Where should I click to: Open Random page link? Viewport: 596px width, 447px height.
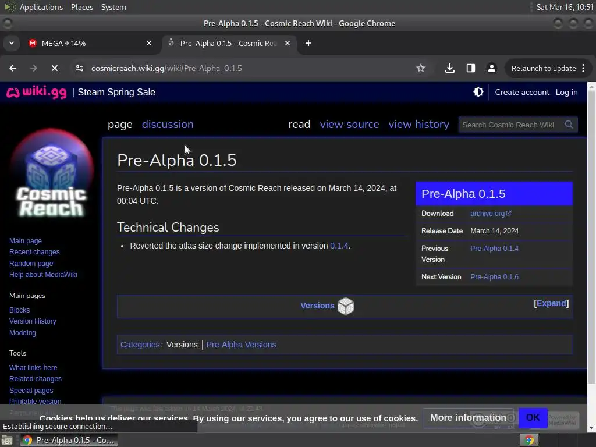click(31, 264)
